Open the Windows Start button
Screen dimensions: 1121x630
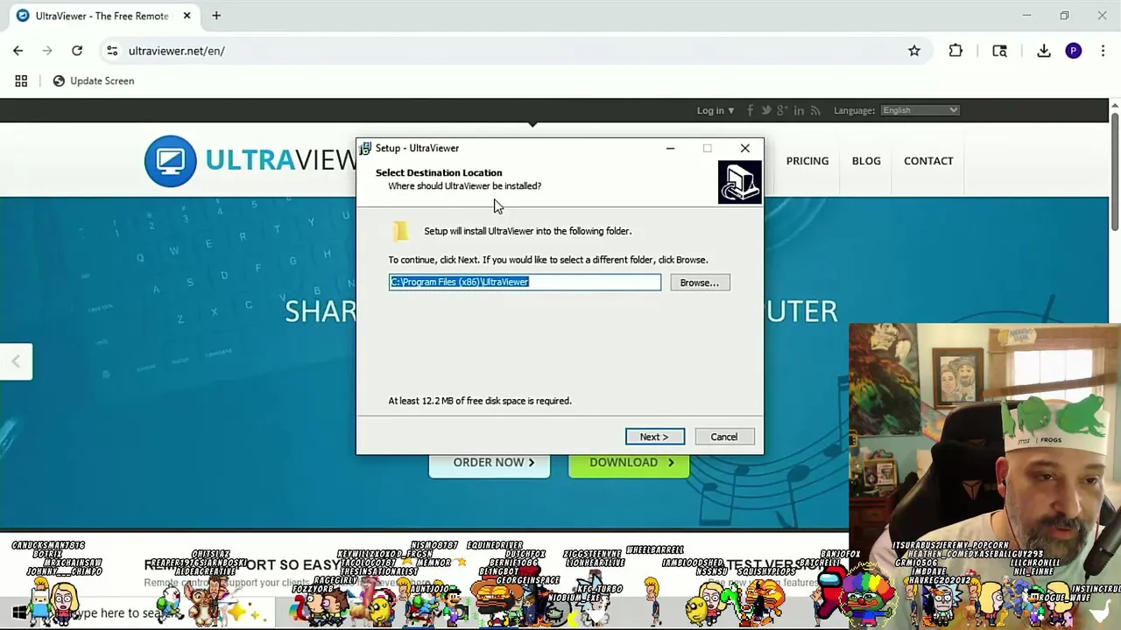pyautogui.click(x=18, y=612)
